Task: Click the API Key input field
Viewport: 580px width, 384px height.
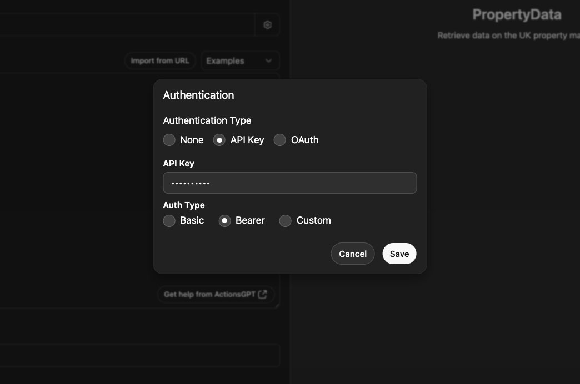Action: click(x=289, y=183)
